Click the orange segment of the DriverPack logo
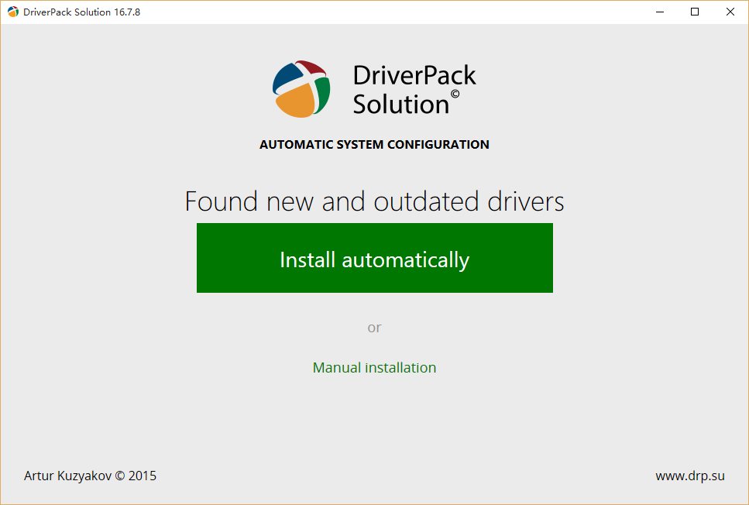The image size is (749, 505). (x=294, y=101)
